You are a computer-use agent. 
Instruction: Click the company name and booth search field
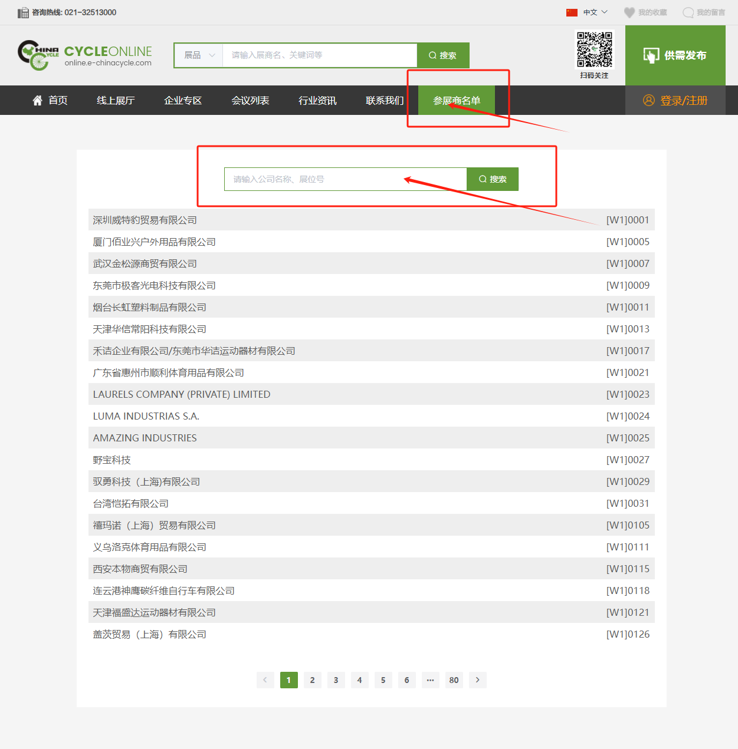pos(346,179)
